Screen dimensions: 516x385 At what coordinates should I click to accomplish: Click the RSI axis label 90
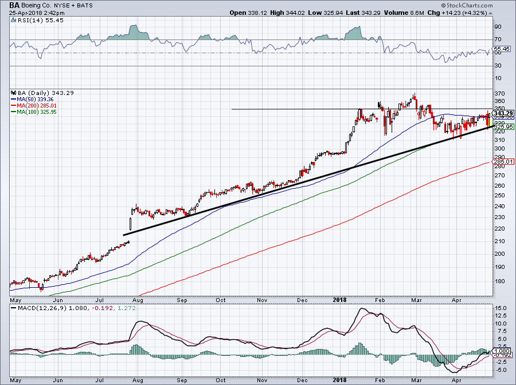pyautogui.click(x=498, y=27)
